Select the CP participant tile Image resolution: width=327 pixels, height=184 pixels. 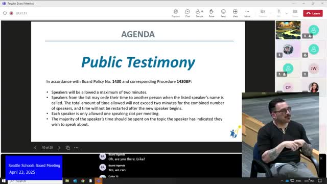tap(288, 87)
